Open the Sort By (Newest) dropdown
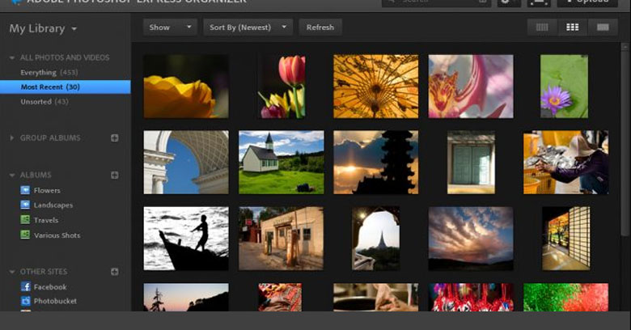Viewport: 631px width, 330px height. pyautogui.click(x=248, y=27)
